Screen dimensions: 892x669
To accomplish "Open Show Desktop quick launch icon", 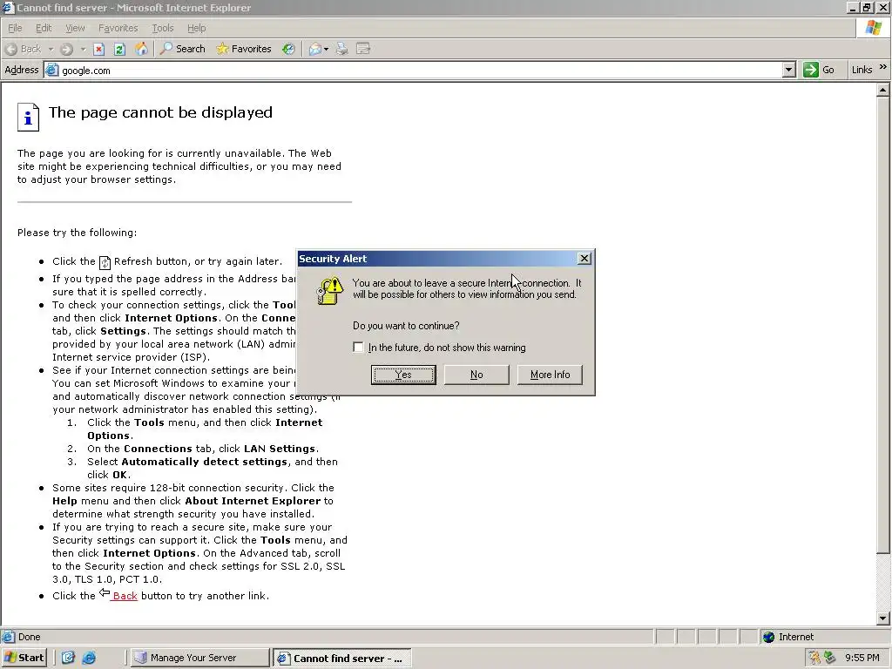I will [x=68, y=658].
